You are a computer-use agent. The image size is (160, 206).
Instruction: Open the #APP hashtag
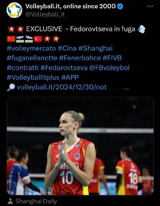point(70,77)
